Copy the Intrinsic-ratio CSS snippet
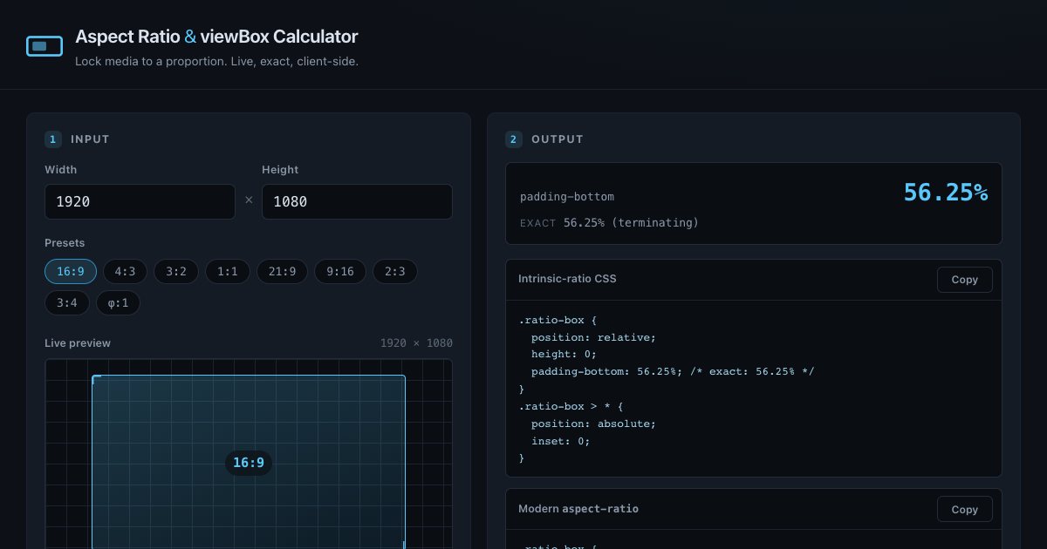This screenshot has height=549, width=1047. click(x=965, y=280)
